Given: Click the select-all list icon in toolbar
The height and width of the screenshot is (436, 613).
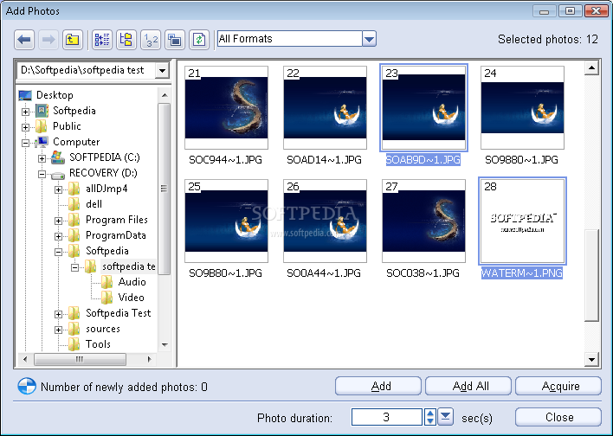Looking at the screenshot, I should coord(102,40).
